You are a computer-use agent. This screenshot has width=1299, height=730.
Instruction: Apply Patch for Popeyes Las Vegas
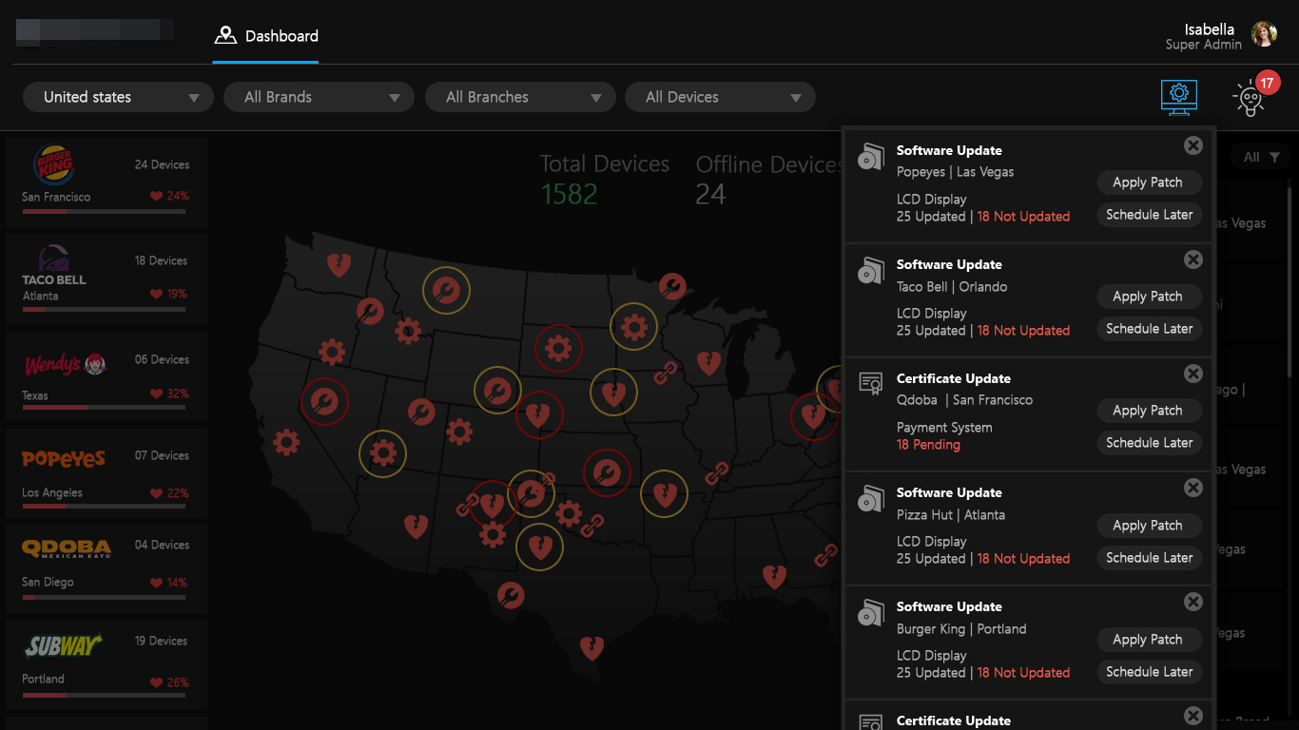(1148, 182)
